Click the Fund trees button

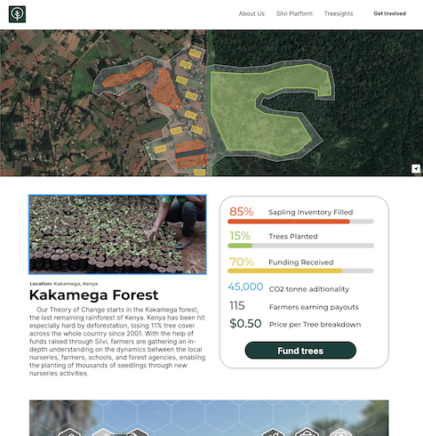click(x=300, y=351)
